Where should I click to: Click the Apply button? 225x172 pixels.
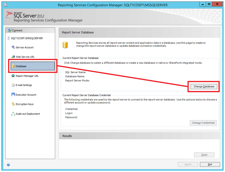(x=188, y=164)
